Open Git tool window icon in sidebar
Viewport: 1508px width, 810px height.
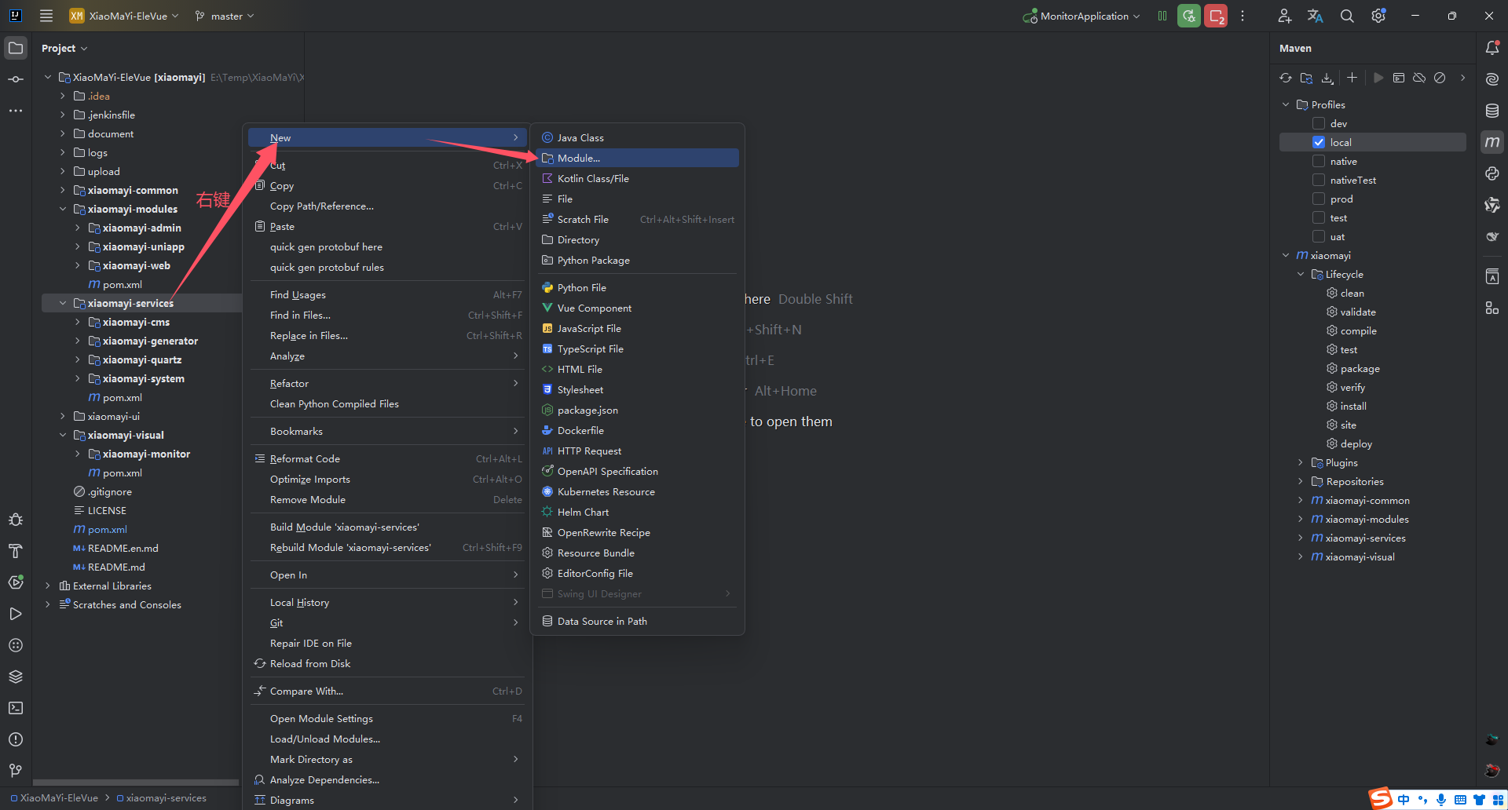(x=16, y=771)
